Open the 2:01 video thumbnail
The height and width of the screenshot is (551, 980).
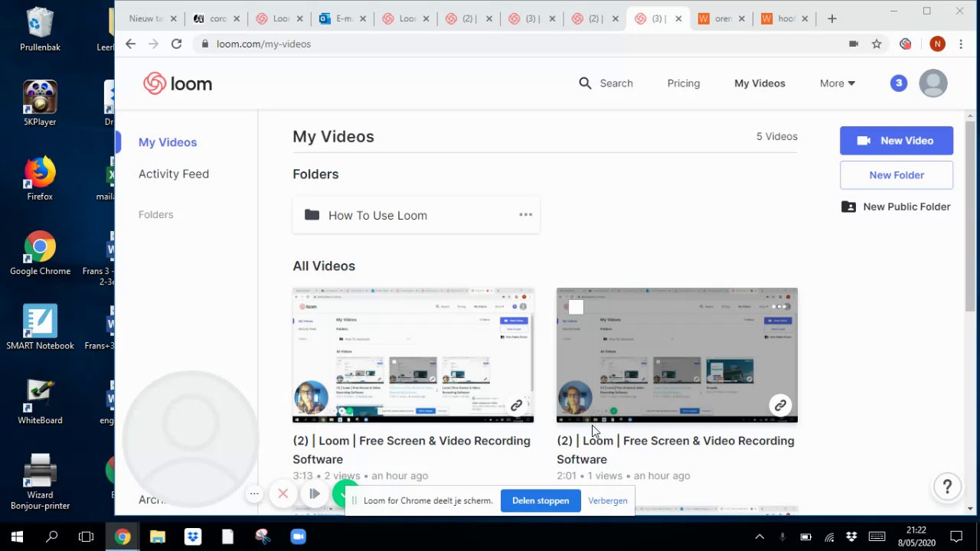pyautogui.click(x=677, y=355)
